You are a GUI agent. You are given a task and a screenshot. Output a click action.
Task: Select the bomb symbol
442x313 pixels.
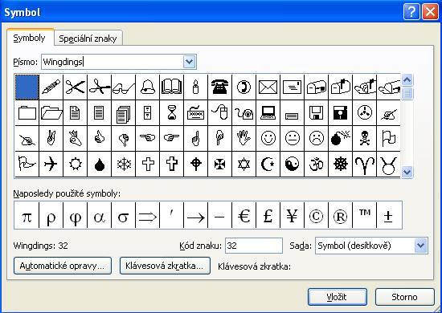pos(341,139)
